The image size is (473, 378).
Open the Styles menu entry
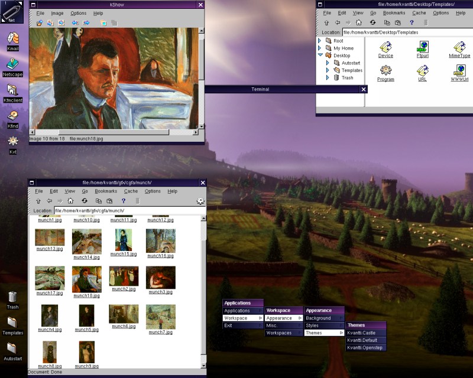(x=324, y=325)
